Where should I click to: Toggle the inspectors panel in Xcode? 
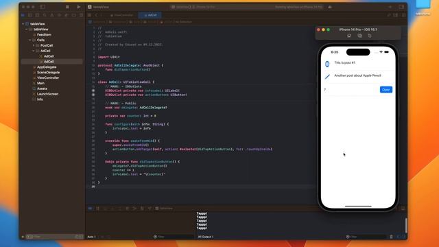tap(401, 7)
